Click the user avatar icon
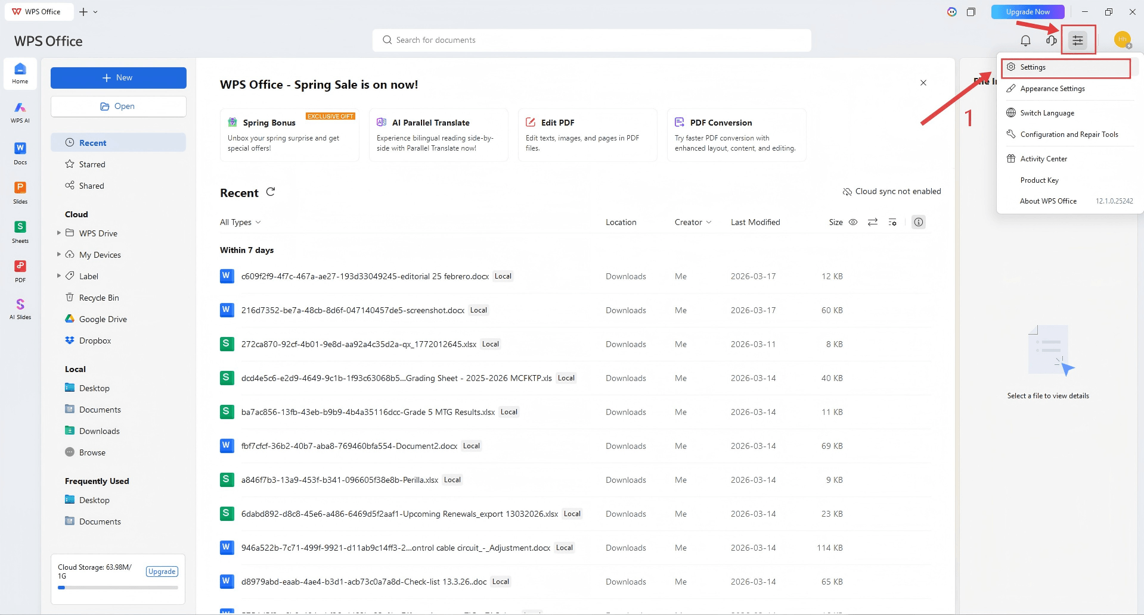This screenshot has height=615, width=1144. (x=1122, y=40)
